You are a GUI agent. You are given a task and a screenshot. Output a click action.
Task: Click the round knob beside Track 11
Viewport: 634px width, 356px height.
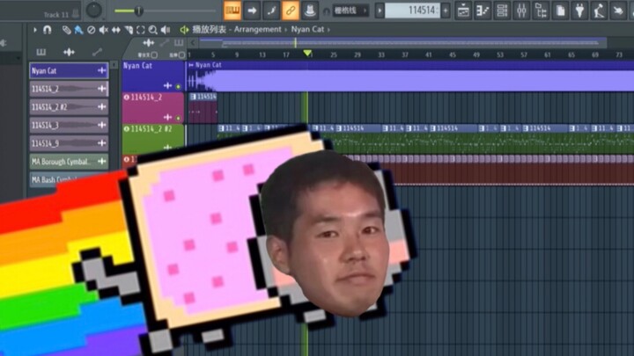[x=94, y=10]
